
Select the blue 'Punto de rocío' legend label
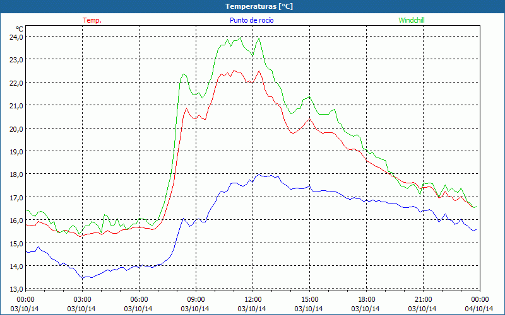[x=251, y=20]
